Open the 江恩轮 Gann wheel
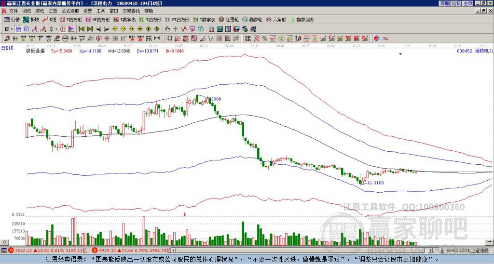Image resolution: width=494 pixels, height=264 pixels. pos(229,19)
